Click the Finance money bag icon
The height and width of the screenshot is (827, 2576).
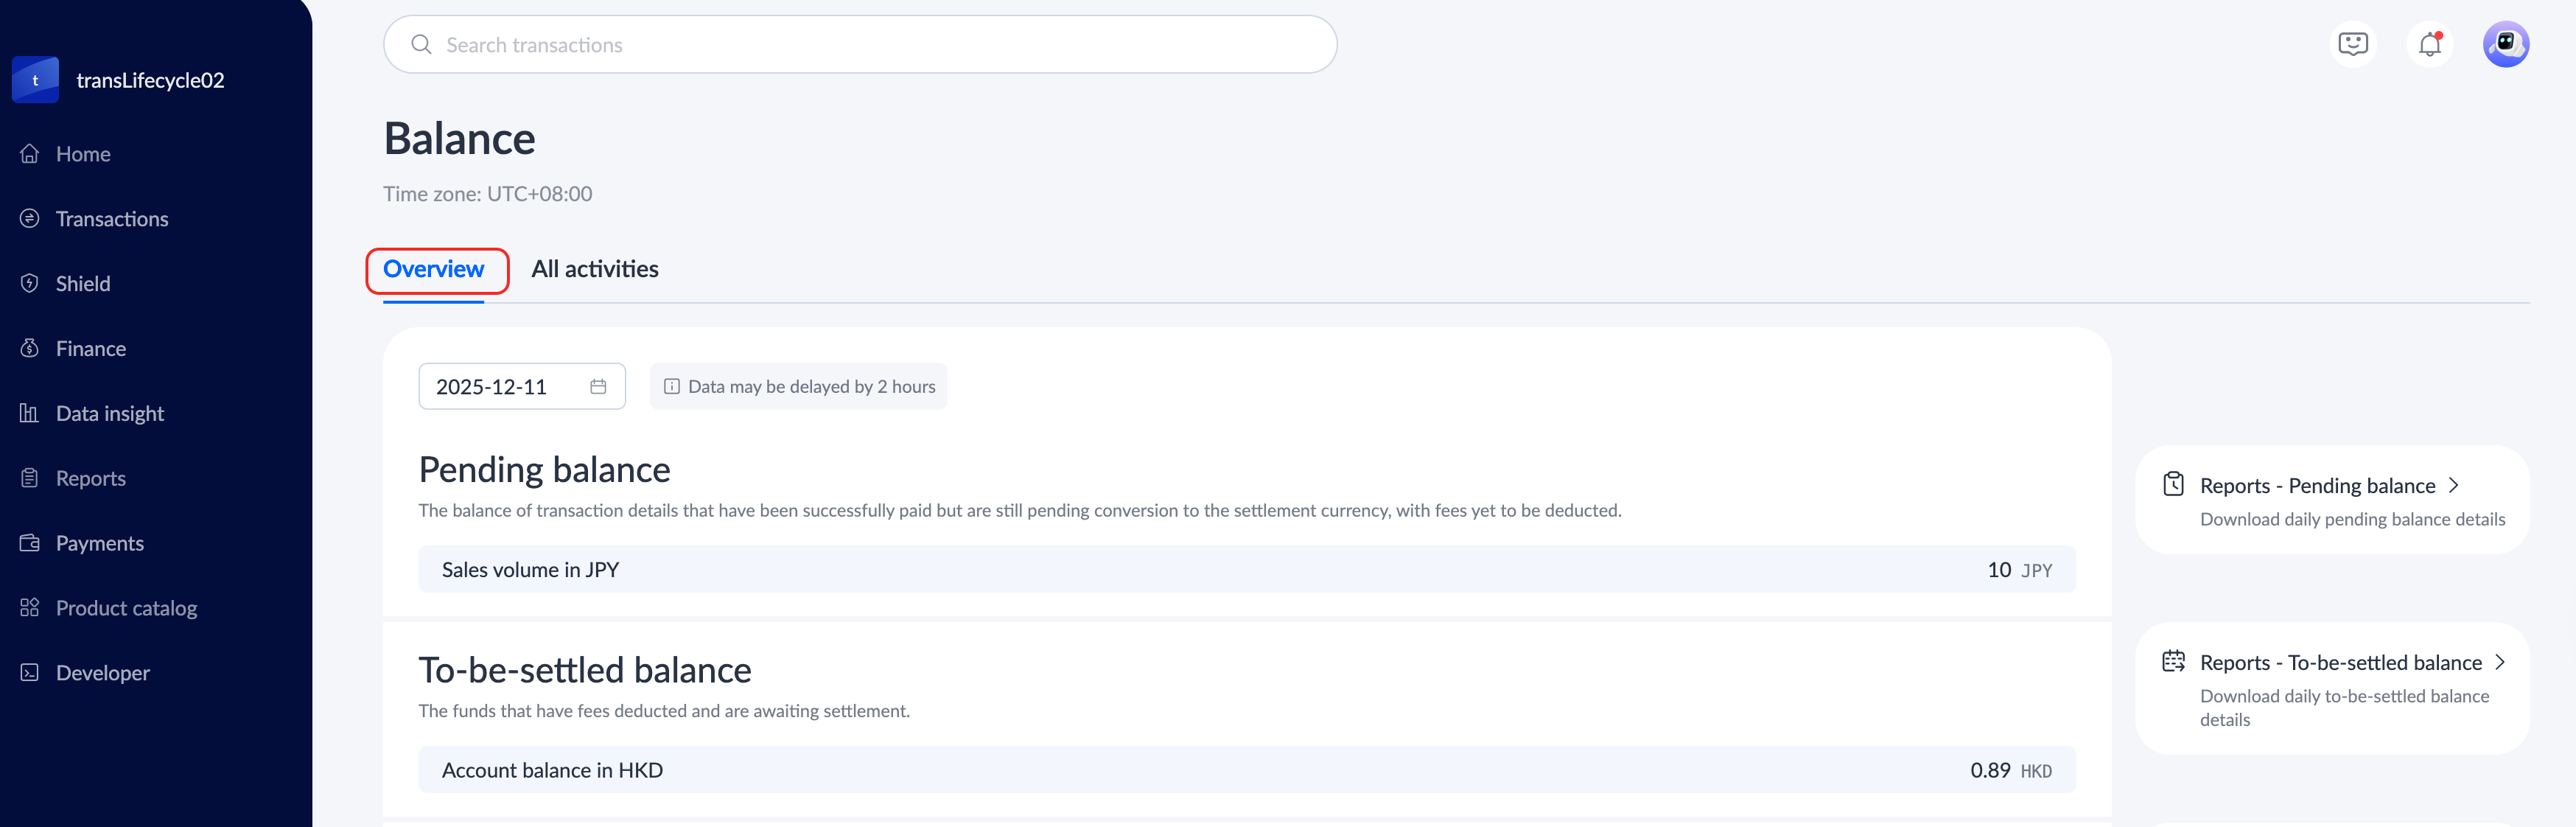coord(30,349)
